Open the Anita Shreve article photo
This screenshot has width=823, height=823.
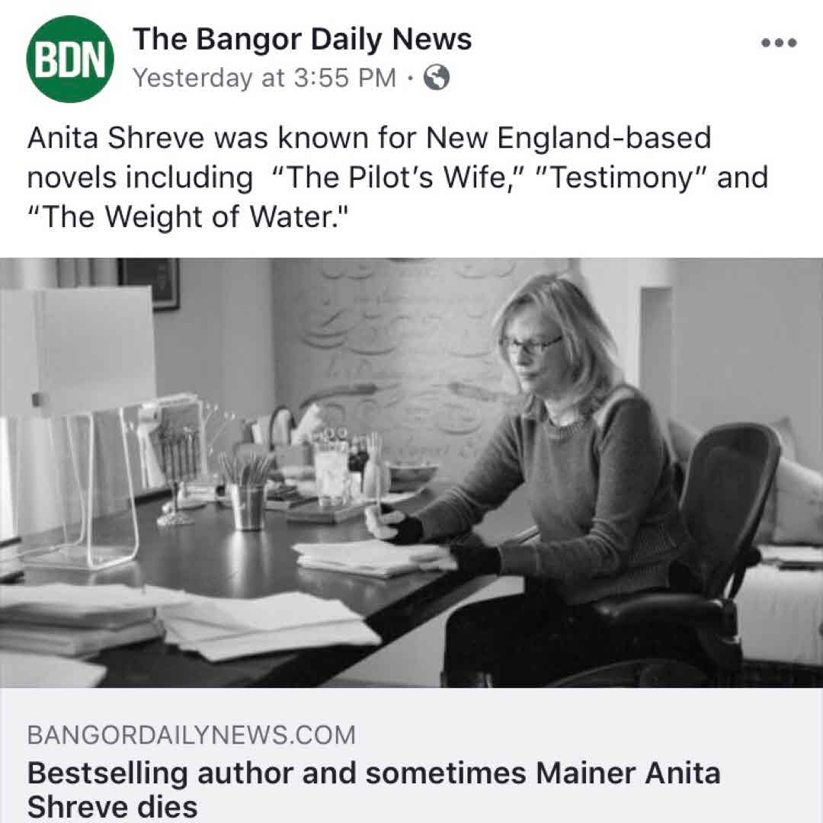[x=411, y=472]
